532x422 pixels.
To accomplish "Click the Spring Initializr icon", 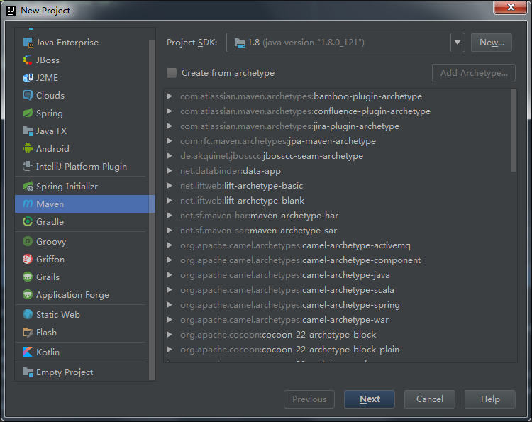I will (x=28, y=187).
